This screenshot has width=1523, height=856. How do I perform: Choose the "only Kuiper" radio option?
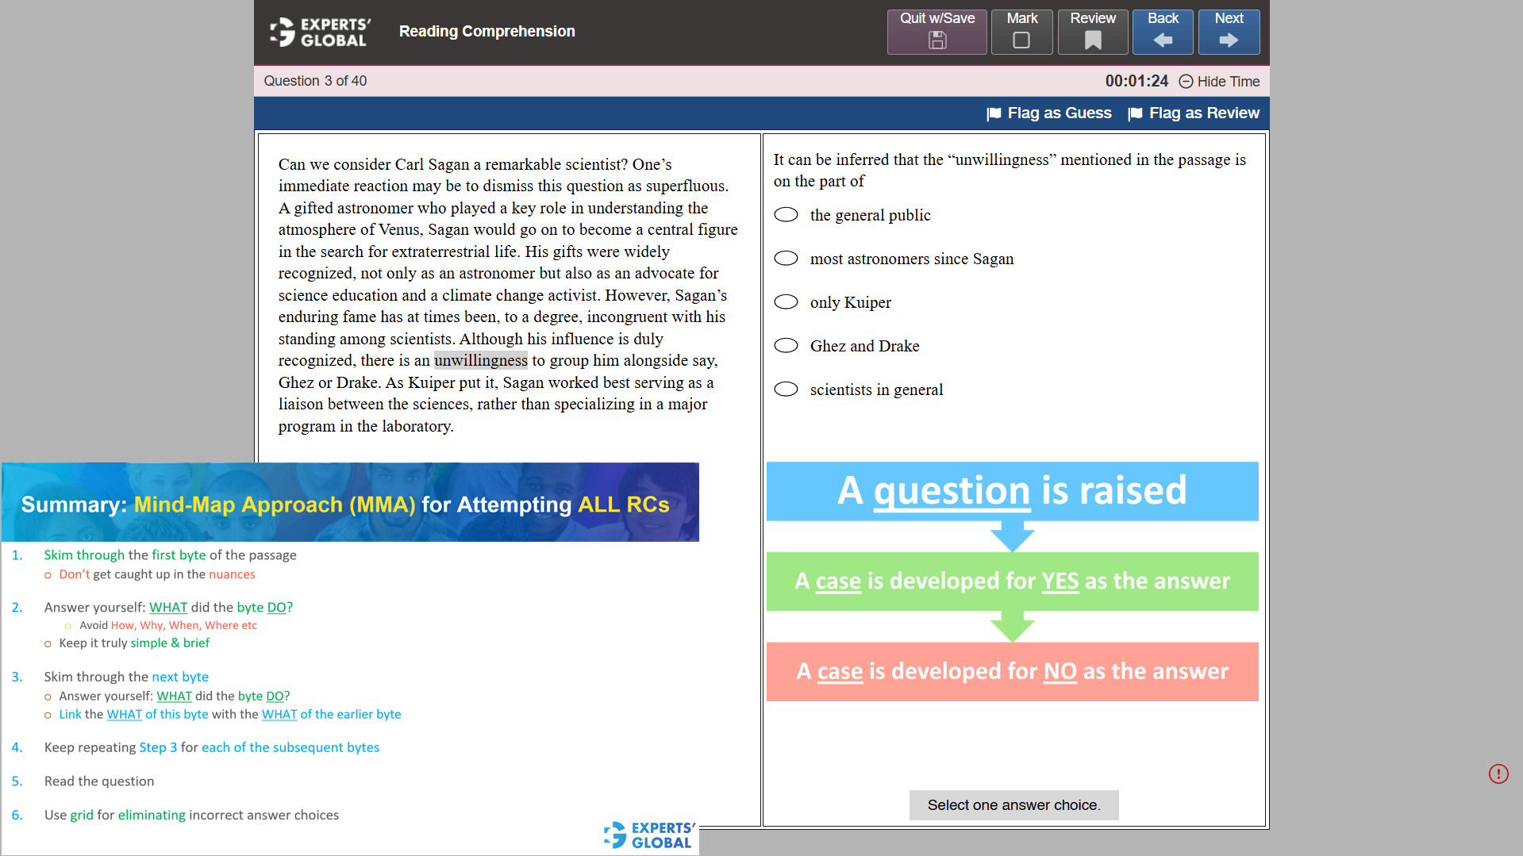[x=786, y=302]
